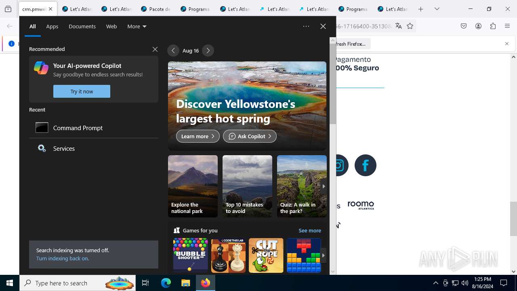The width and height of the screenshot is (517, 291).
Task: Open the volume tray icon
Action: click(x=465, y=283)
